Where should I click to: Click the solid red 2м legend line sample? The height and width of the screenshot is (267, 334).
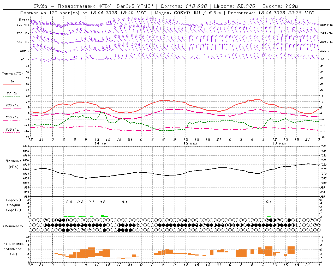coord(12,84)
